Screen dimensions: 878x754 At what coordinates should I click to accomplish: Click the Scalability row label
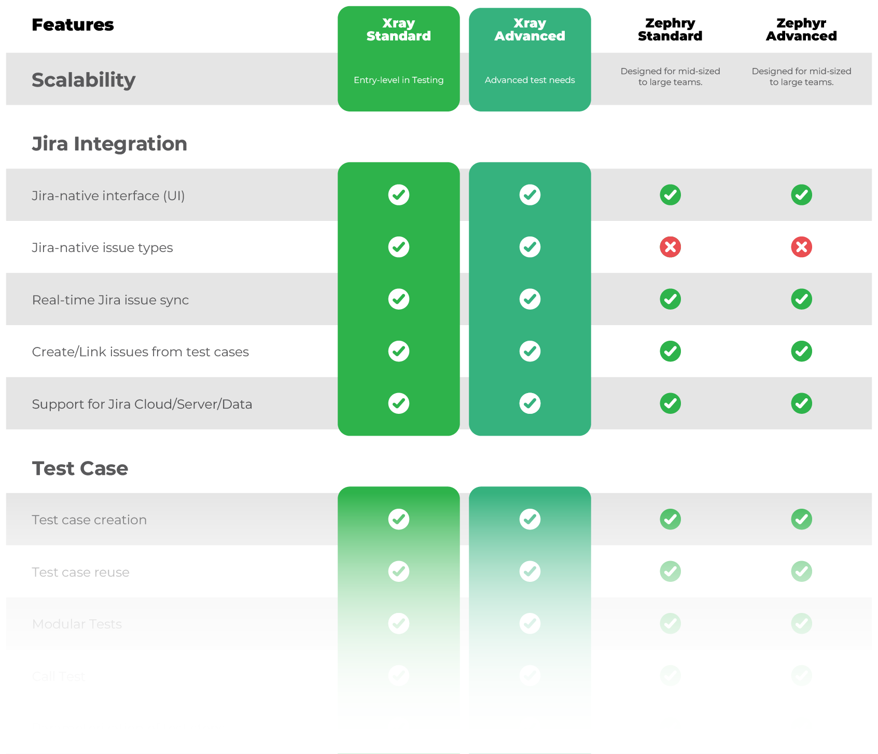point(83,80)
